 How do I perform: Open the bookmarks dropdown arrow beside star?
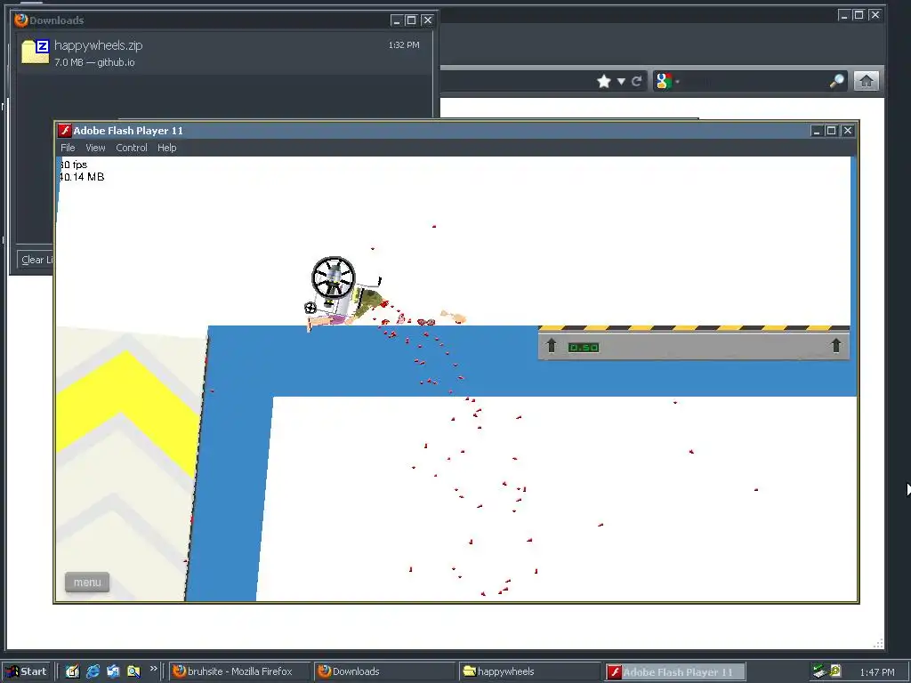[x=621, y=81]
